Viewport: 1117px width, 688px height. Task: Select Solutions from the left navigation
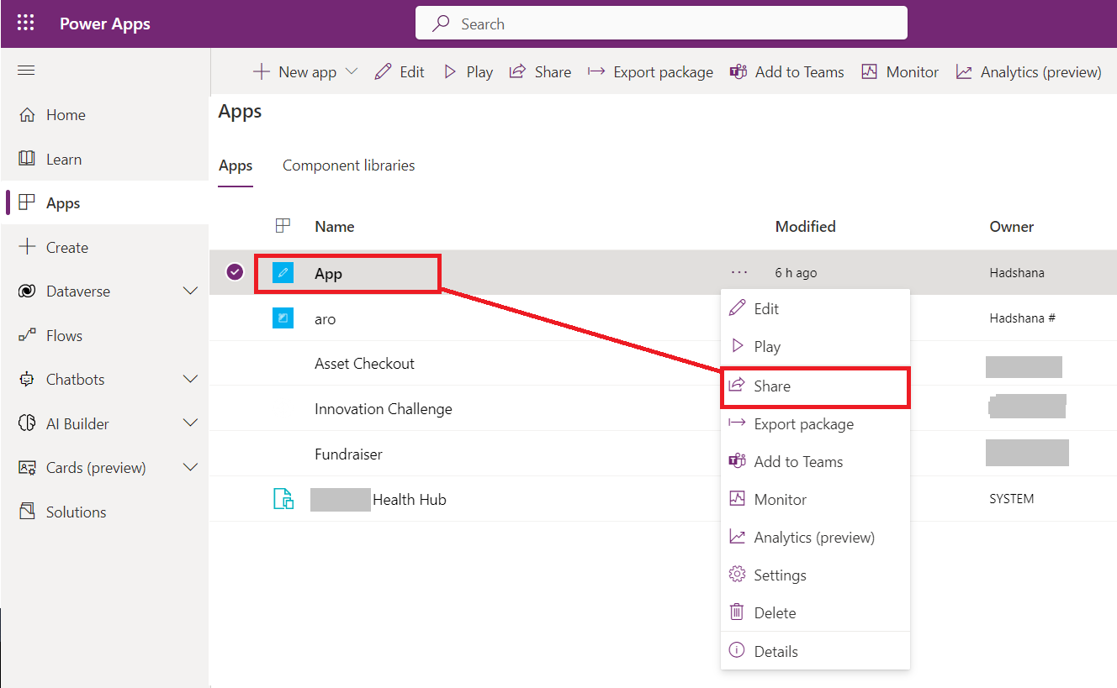click(x=75, y=511)
